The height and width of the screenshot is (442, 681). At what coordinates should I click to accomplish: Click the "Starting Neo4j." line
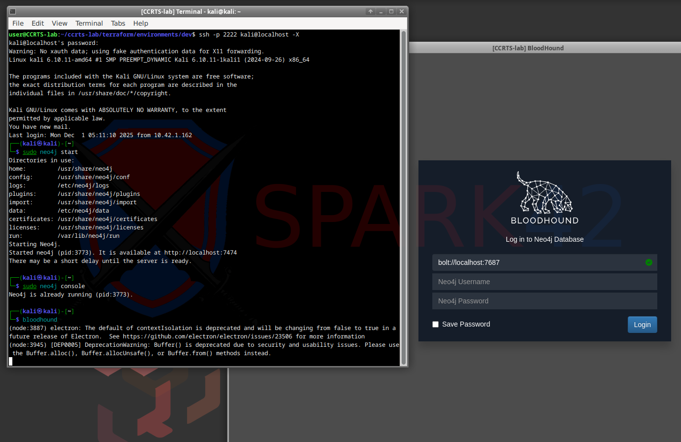tap(35, 244)
